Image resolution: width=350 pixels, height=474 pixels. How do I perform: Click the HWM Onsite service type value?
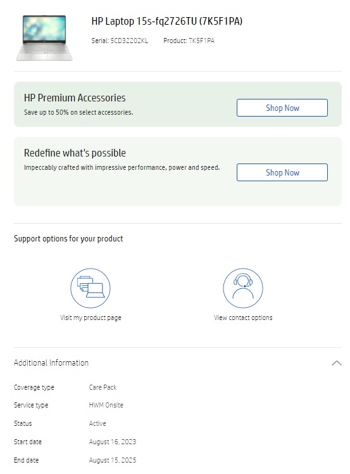pos(106,405)
